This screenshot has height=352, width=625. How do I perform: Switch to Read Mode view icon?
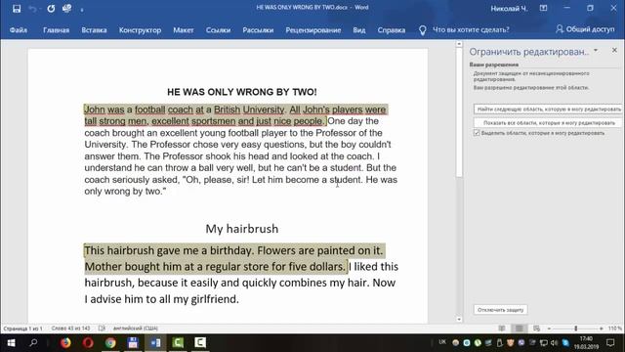(502, 329)
